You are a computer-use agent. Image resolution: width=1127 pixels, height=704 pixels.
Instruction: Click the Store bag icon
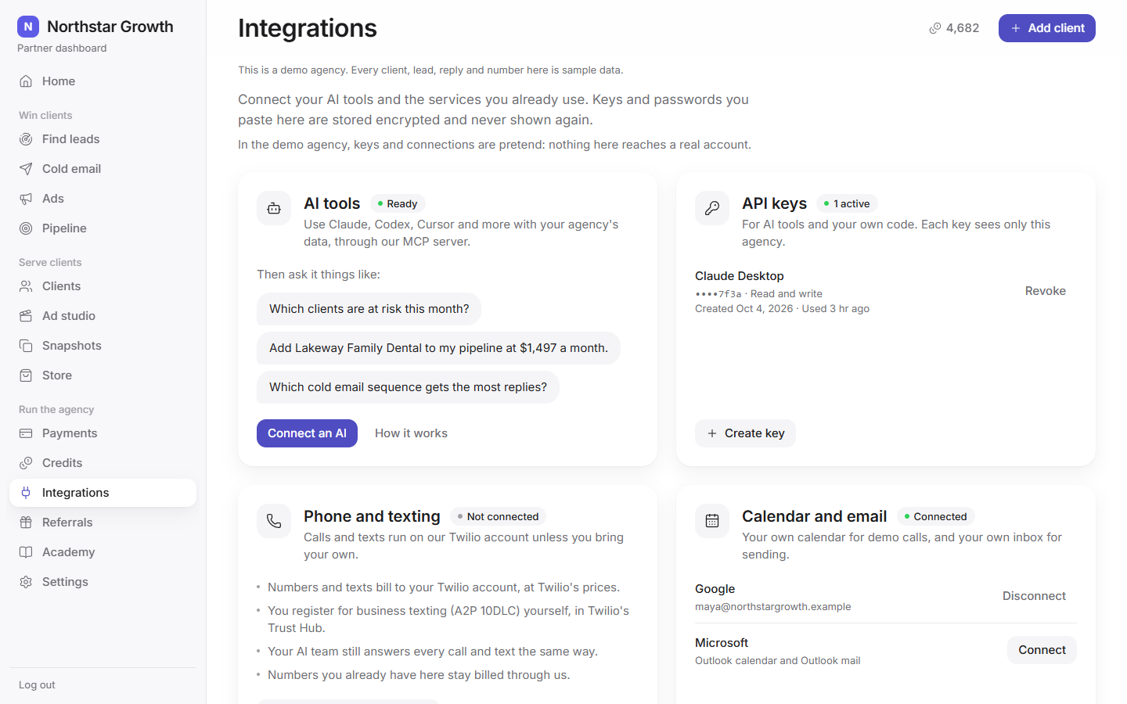pyautogui.click(x=26, y=375)
